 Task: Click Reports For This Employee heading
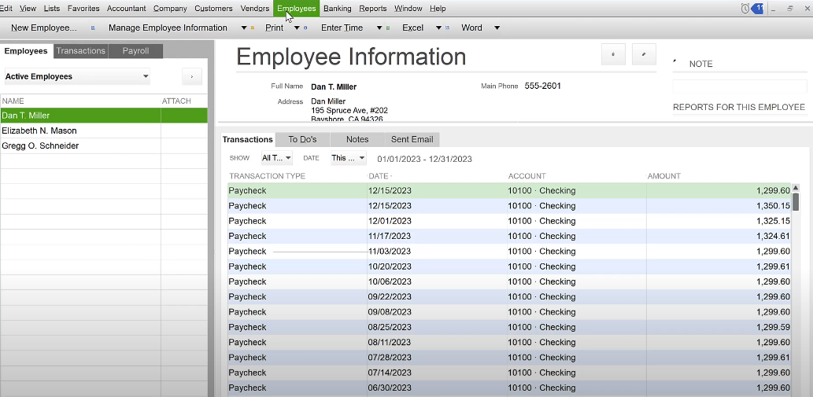(x=738, y=108)
